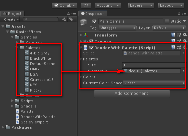This screenshot has width=188, height=136.
Task: Switch to the Inspector tab
Action: click(93, 14)
